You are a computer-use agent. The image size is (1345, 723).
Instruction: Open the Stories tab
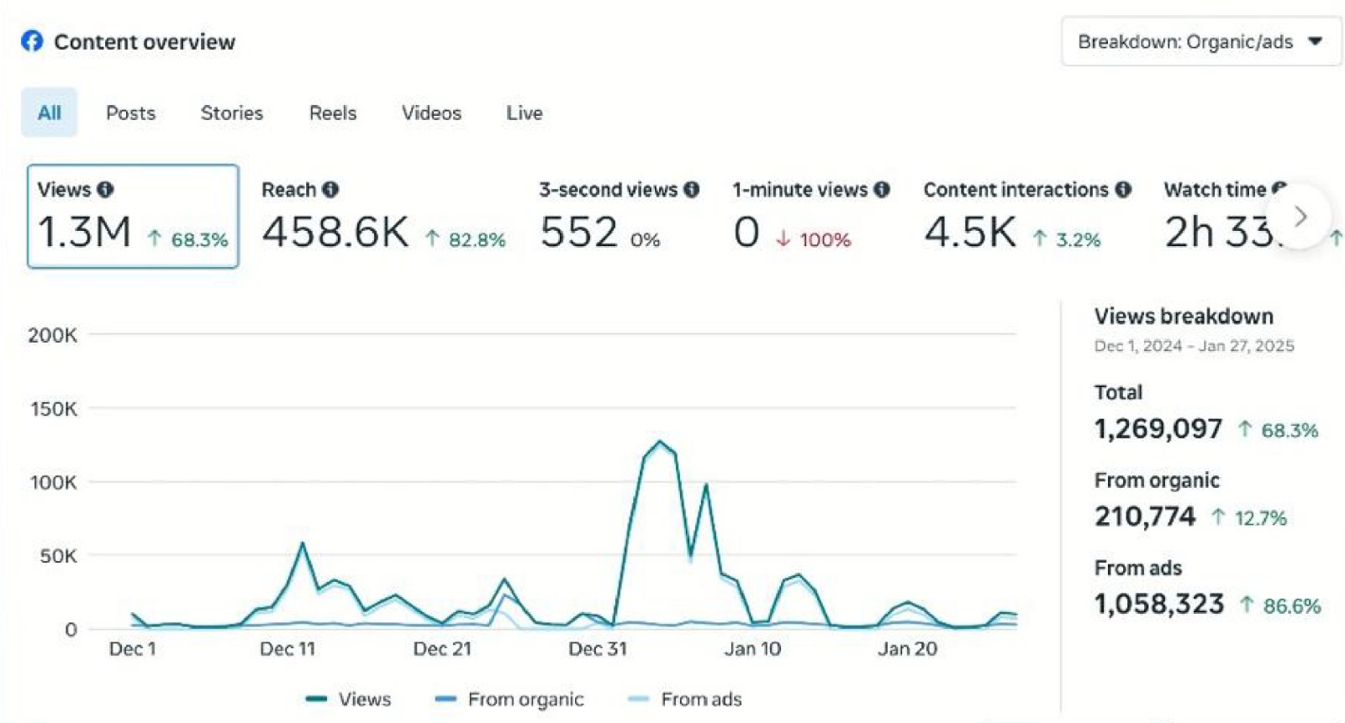(x=231, y=113)
